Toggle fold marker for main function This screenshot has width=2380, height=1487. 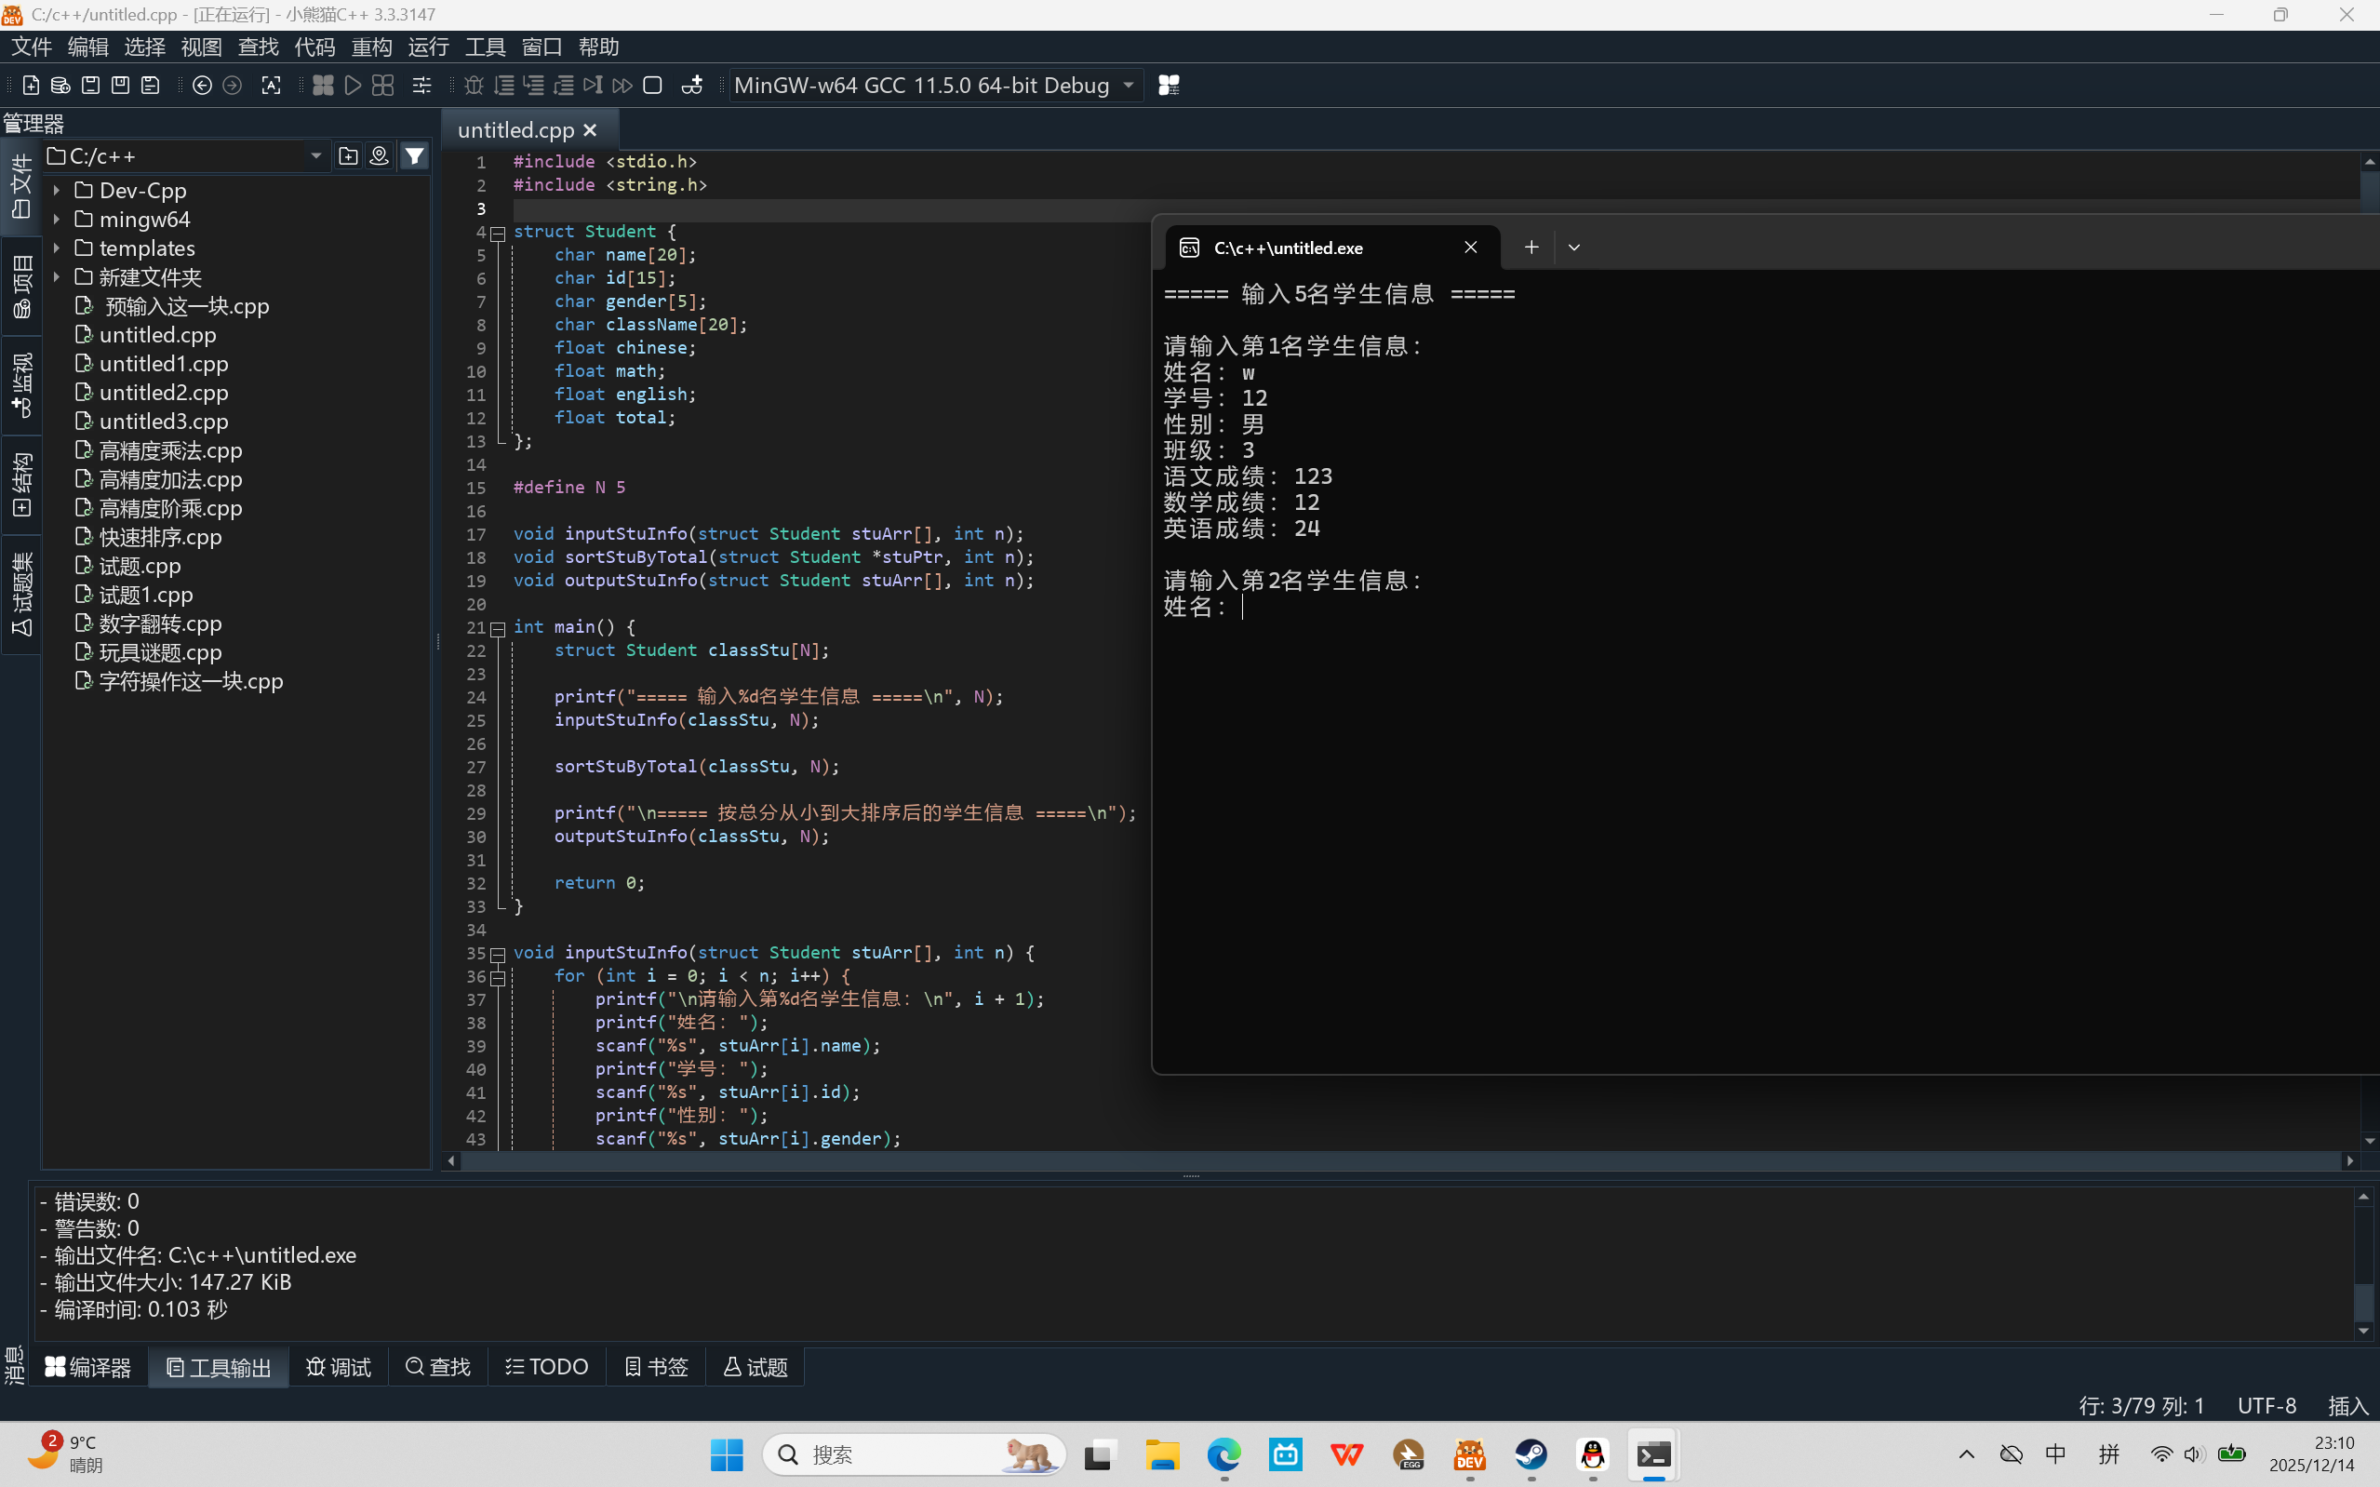pyautogui.click(x=499, y=628)
